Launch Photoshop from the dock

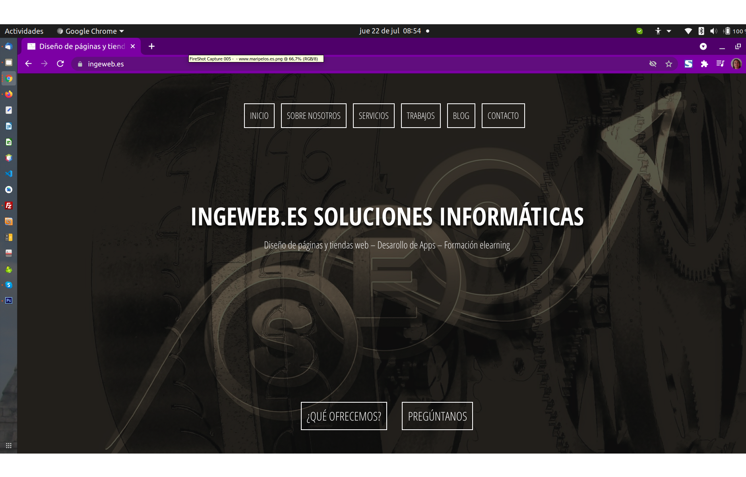tap(9, 301)
